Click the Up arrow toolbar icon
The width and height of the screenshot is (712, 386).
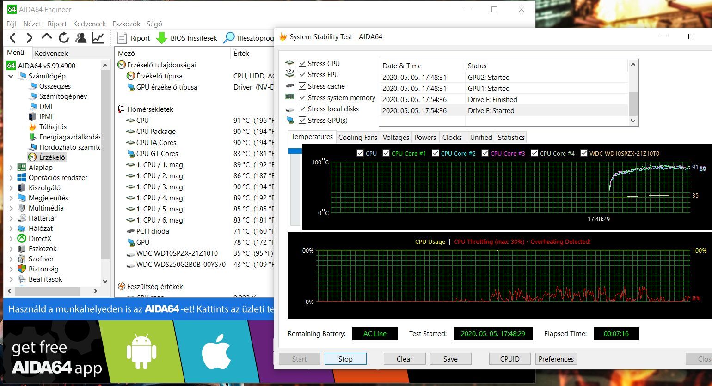46,37
